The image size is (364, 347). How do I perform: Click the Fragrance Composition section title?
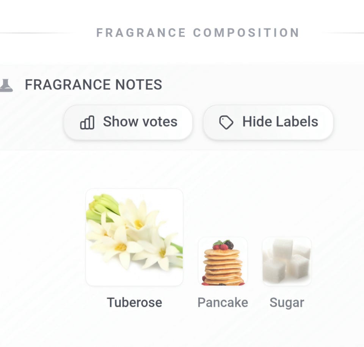point(198,33)
